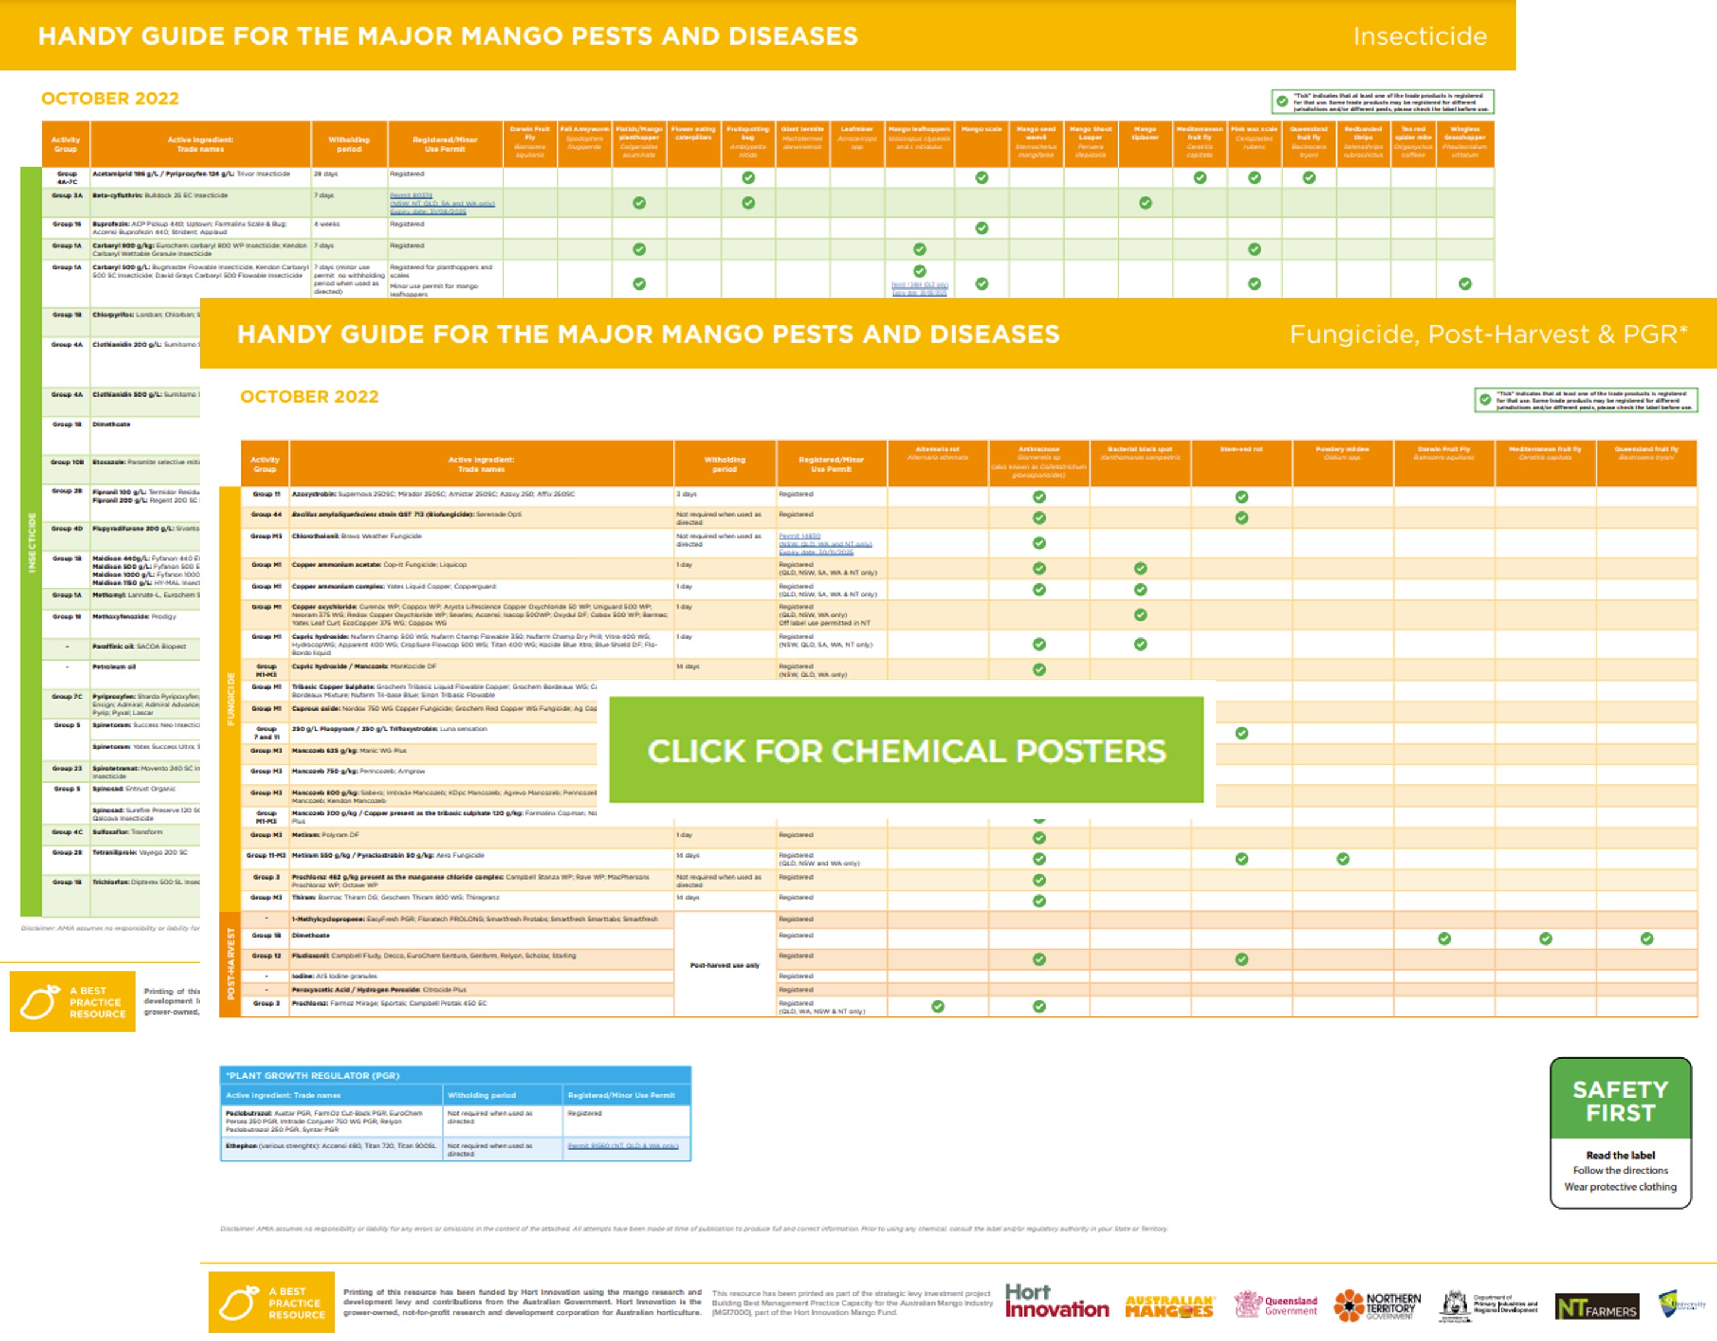
Task: Click the Dimethoate Queensland fruit fly tick
Action: point(1646,938)
